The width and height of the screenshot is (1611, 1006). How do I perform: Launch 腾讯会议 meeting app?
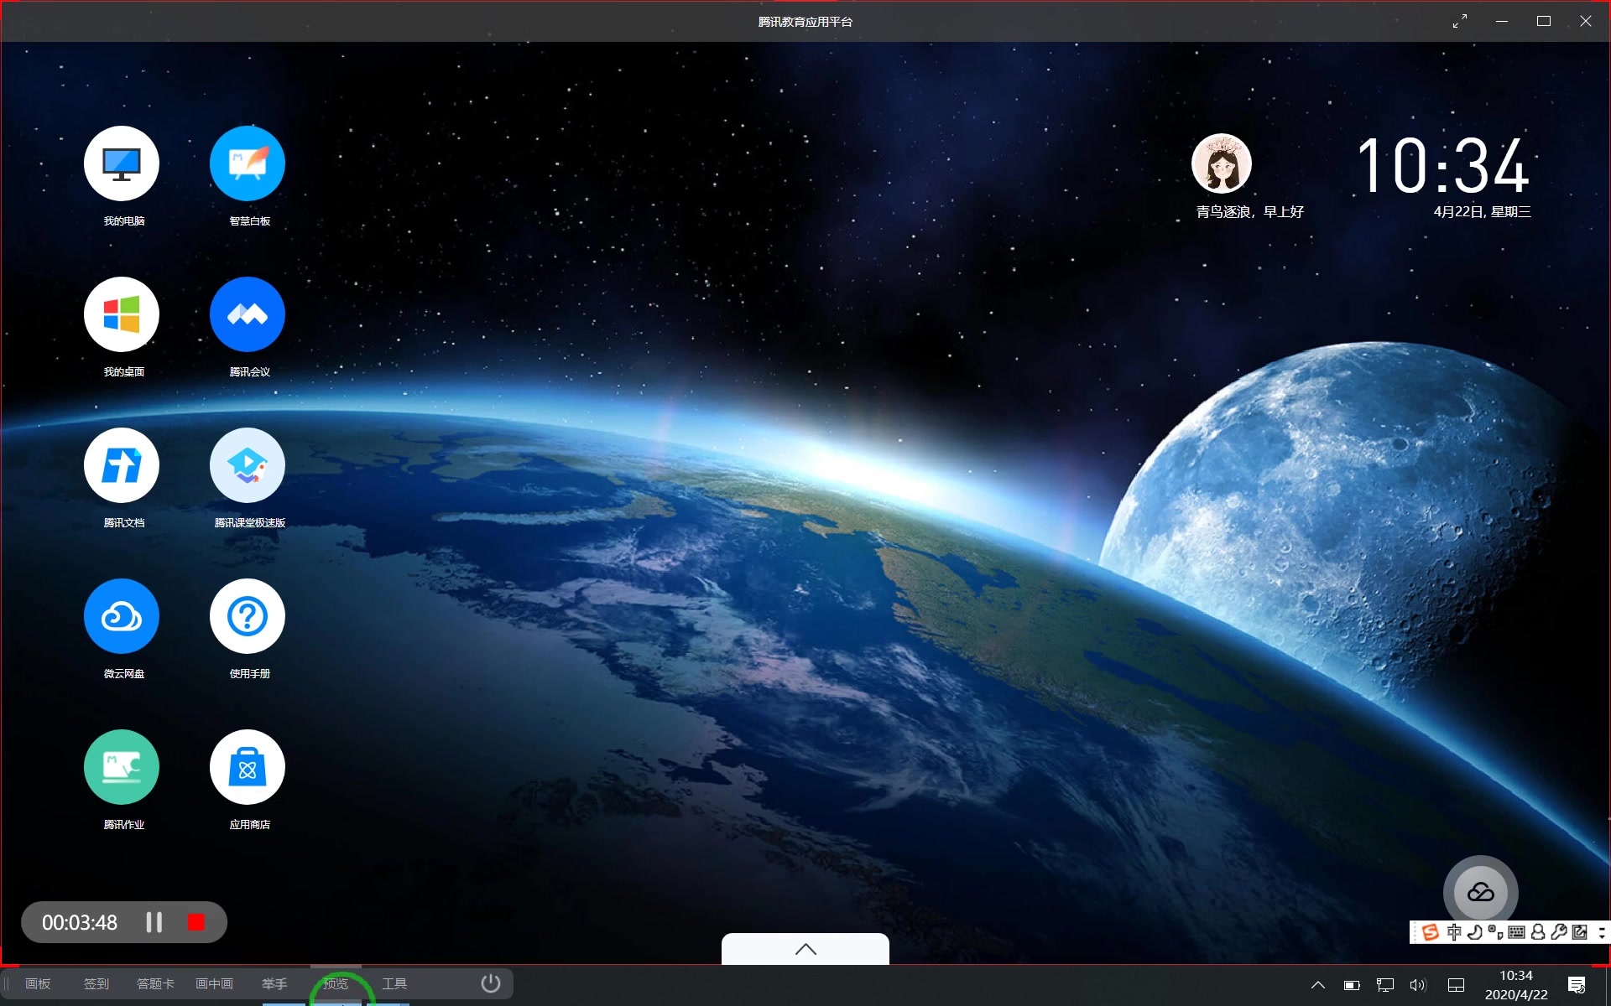pyautogui.click(x=248, y=314)
